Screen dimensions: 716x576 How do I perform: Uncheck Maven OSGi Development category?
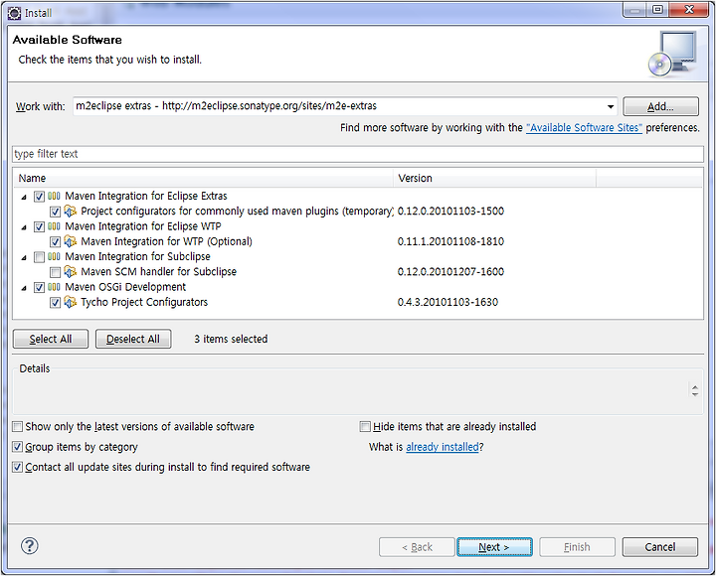pos(39,288)
